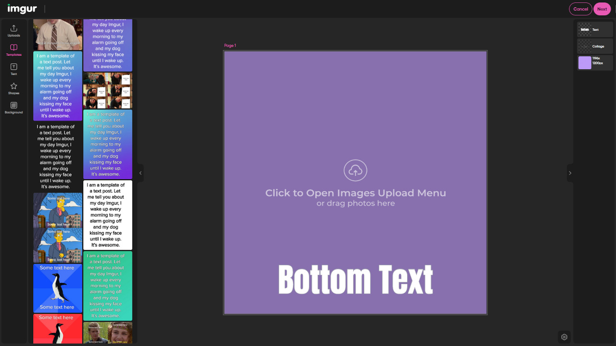
Task: Open the settings gear icon
Action: 565,337
